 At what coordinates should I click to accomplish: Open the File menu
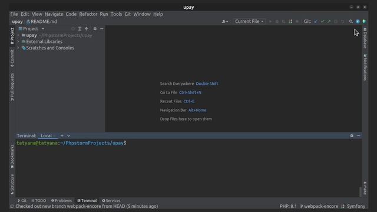[14, 14]
